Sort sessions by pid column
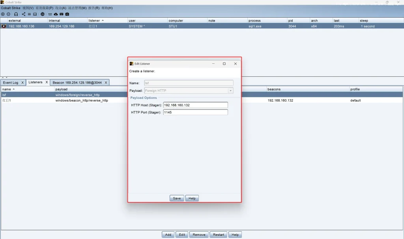Image resolution: width=404 pixels, height=239 pixels. [299, 20]
